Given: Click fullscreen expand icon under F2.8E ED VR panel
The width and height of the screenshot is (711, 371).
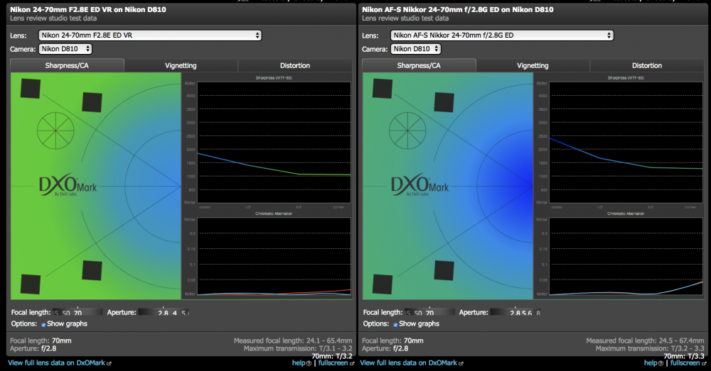Looking at the screenshot, I should click(x=351, y=363).
